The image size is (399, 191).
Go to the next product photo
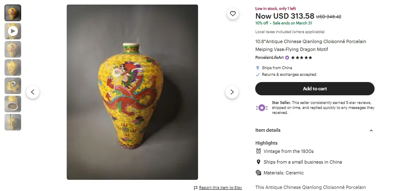click(x=232, y=92)
